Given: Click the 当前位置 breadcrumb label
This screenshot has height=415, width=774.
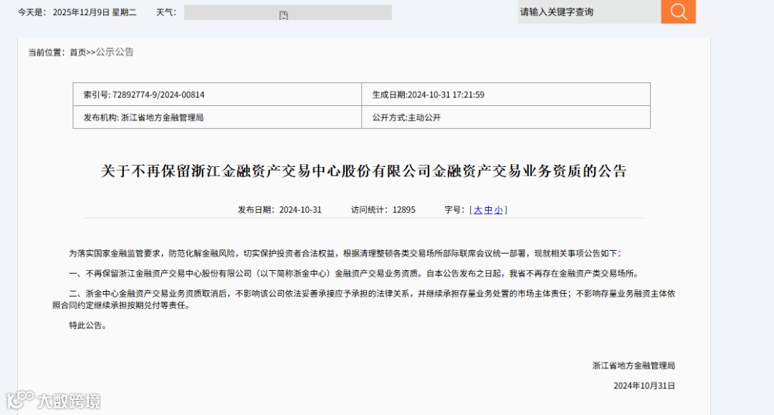Looking at the screenshot, I should pyautogui.click(x=47, y=52).
